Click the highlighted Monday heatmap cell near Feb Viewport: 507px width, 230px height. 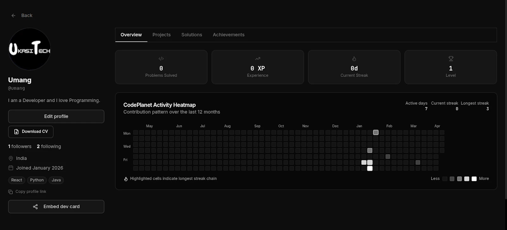pos(376,132)
